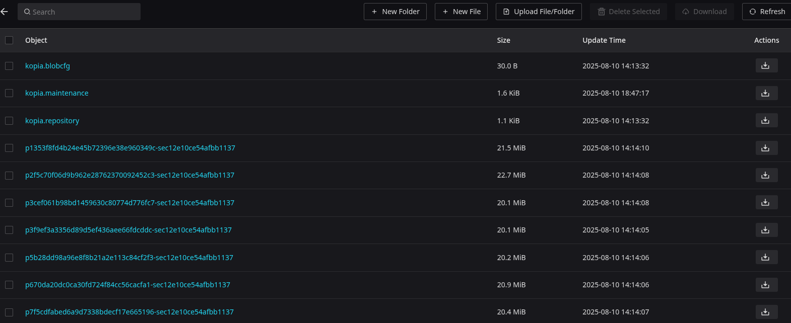The image size is (791, 323).
Task: Click the 1.6 KiB size value
Action: [508, 93]
